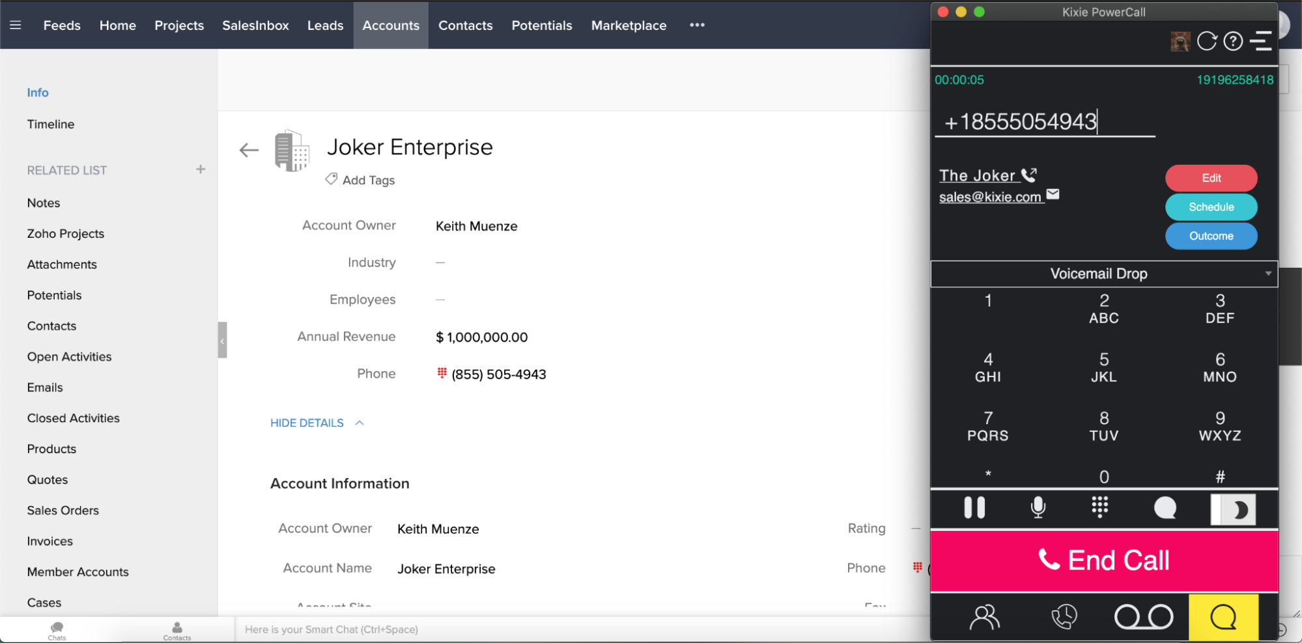This screenshot has width=1302, height=643.
Task: Open SalesInbox tab
Action: pos(255,25)
